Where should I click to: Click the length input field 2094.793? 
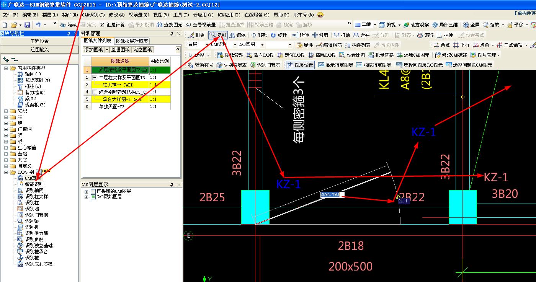coord(332,195)
